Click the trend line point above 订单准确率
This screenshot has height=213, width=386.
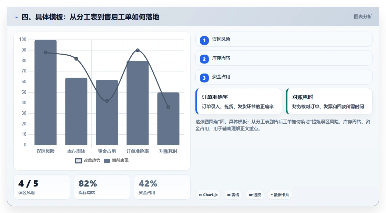[138, 50]
